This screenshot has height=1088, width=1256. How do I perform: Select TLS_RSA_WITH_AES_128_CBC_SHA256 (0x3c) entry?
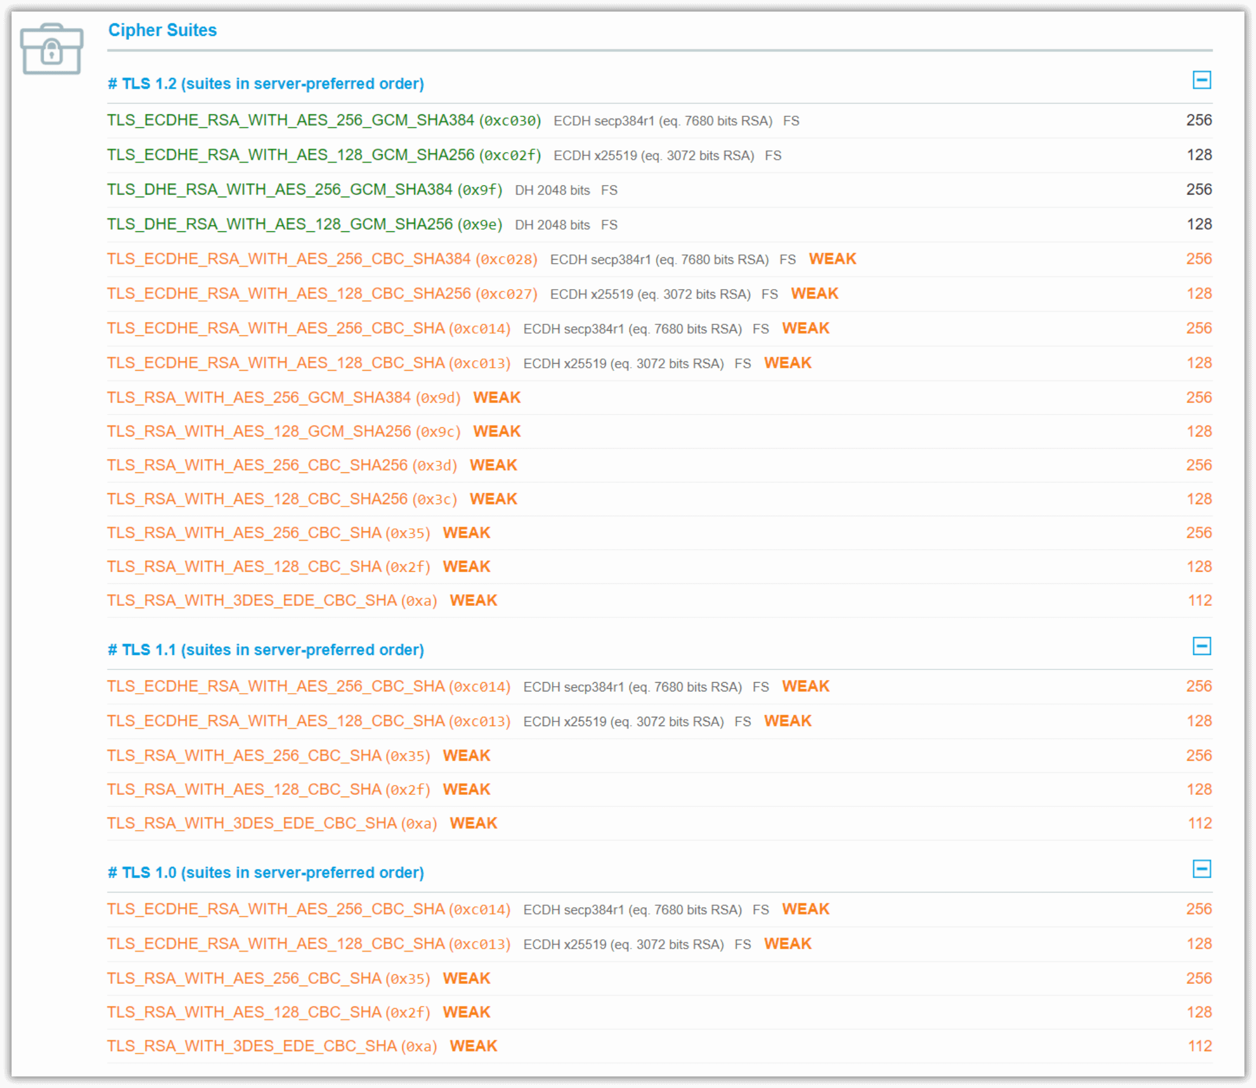point(282,498)
